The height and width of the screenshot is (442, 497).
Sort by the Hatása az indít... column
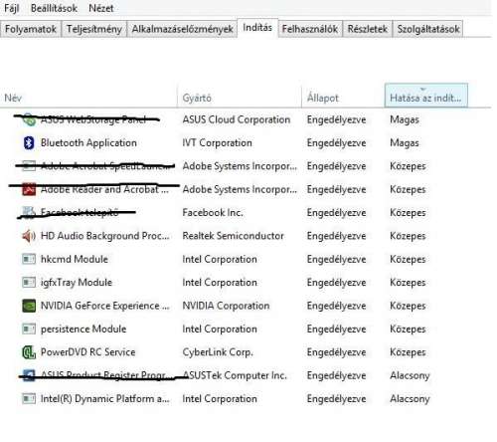(426, 96)
